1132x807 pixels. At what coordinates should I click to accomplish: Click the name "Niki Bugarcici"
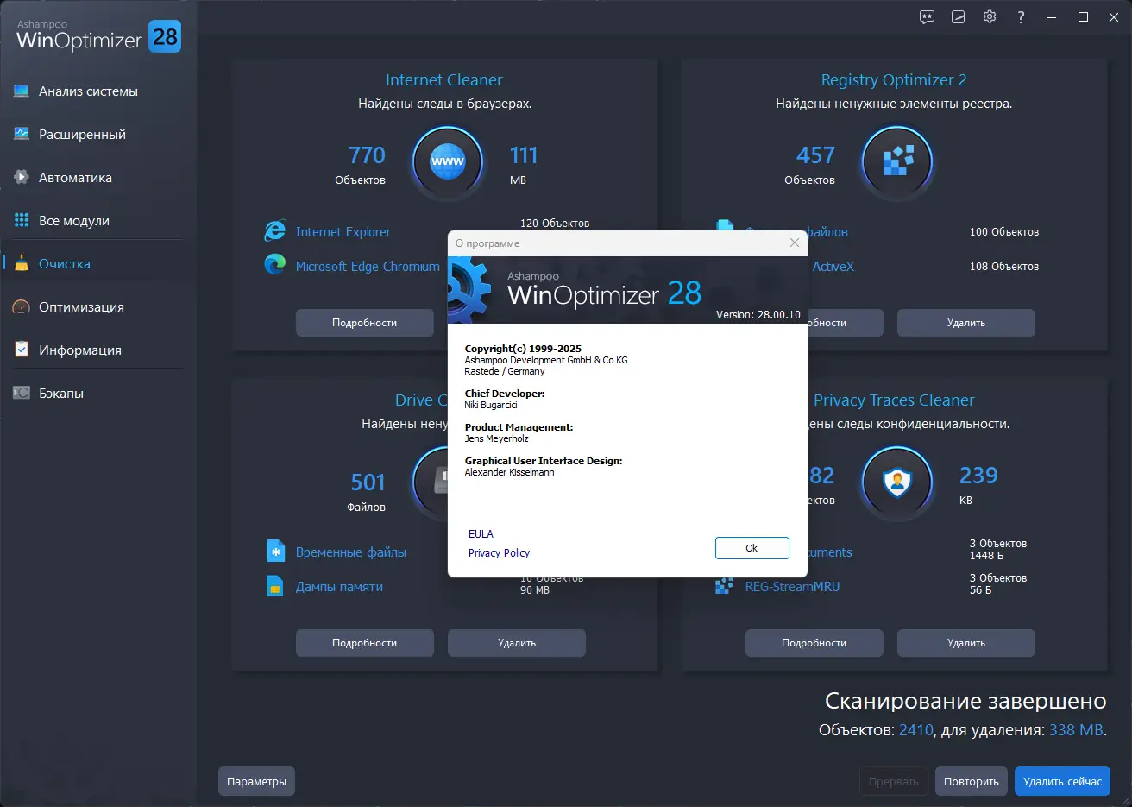pos(491,405)
